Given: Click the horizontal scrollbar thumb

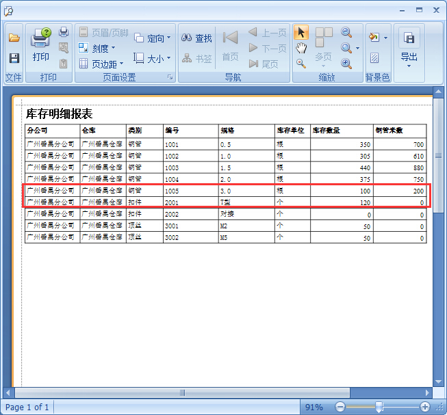Looking at the screenshot, I should (x=182, y=392).
